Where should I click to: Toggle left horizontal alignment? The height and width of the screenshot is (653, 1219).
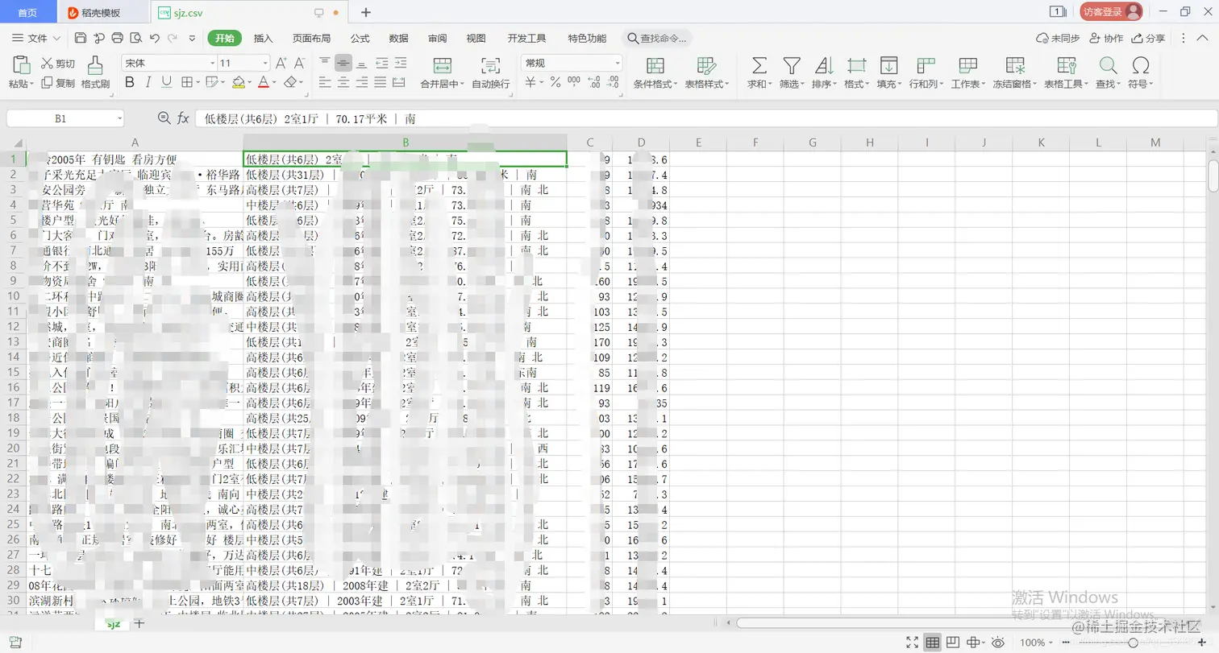pyautogui.click(x=325, y=82)
